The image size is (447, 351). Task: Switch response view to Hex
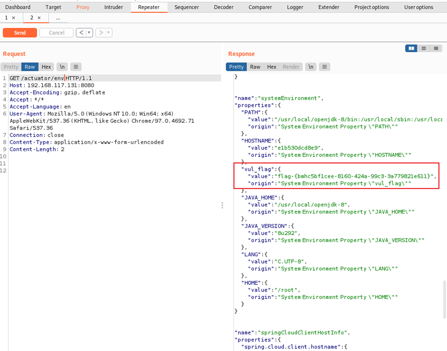(x=272, y=67)
